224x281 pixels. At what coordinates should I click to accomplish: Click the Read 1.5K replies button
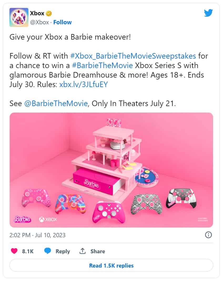tap(111, 265)
